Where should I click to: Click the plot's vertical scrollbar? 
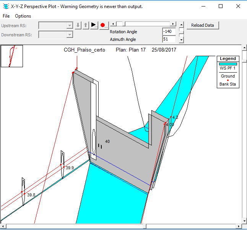click(x=244, y=134)
